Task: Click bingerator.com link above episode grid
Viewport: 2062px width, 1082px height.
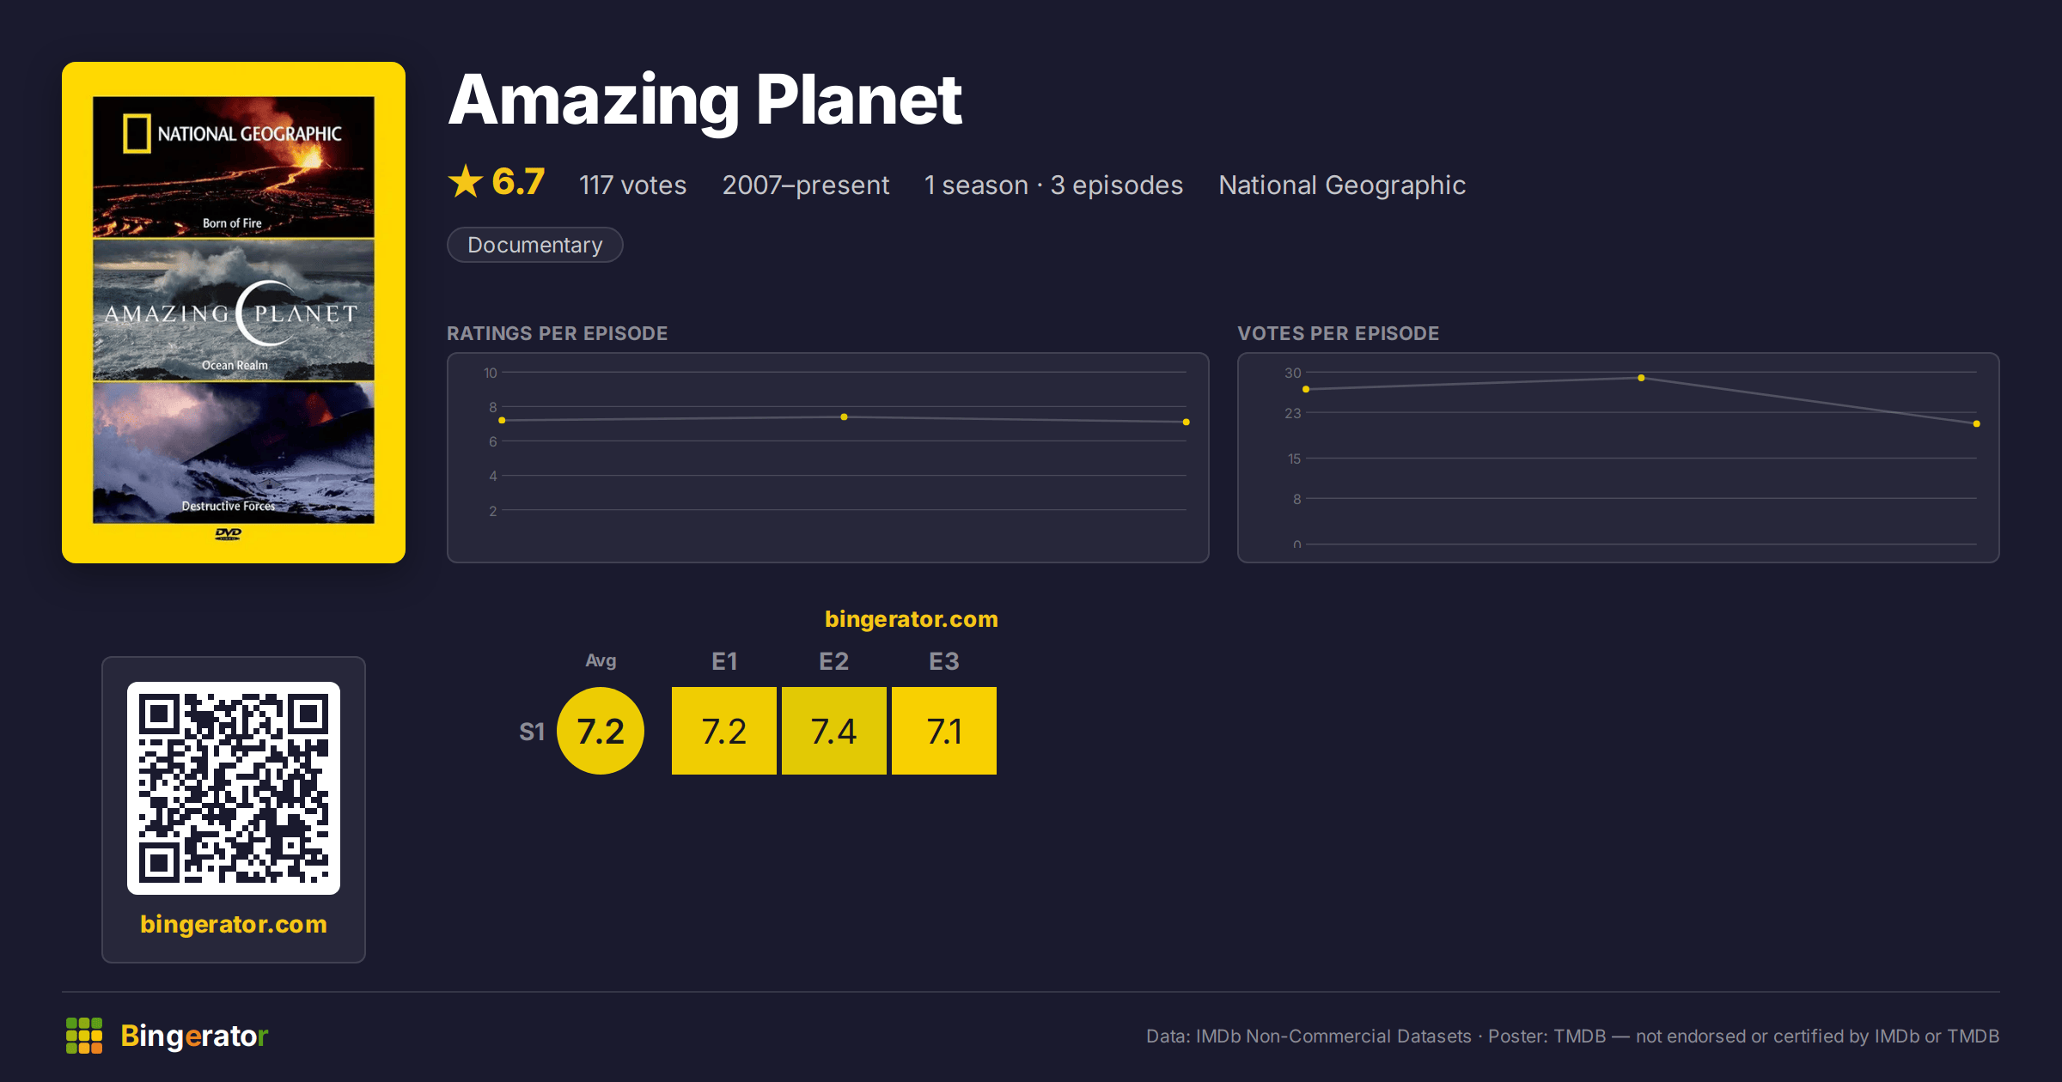Action: pos(912,619)
